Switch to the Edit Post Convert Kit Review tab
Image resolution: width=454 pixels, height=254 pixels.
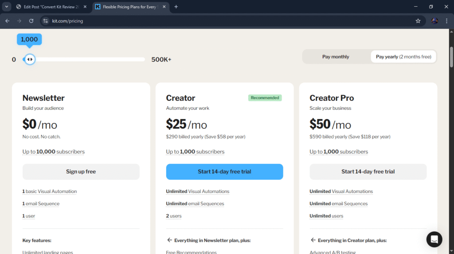51,7
